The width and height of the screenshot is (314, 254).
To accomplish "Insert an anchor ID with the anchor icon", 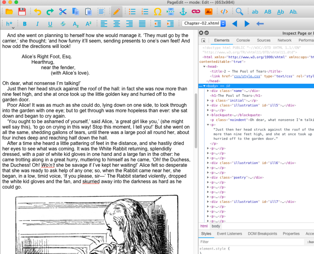I will tap(183, 11).
